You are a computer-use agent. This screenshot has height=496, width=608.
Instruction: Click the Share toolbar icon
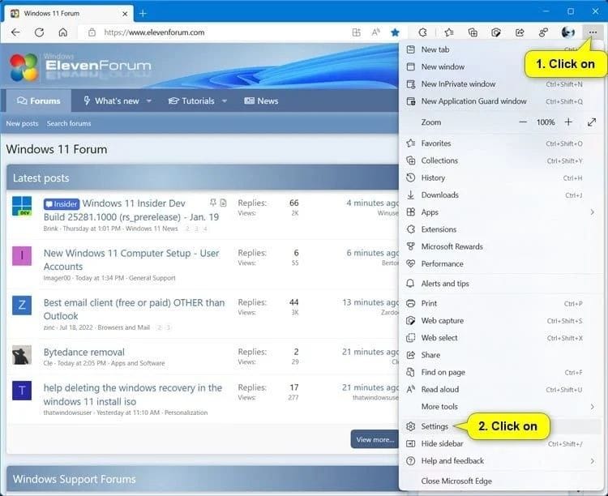(520, 32)
